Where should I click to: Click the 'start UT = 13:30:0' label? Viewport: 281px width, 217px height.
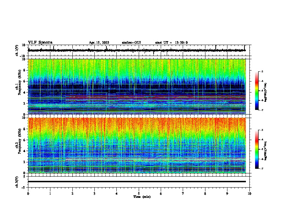tap(171, 43)
